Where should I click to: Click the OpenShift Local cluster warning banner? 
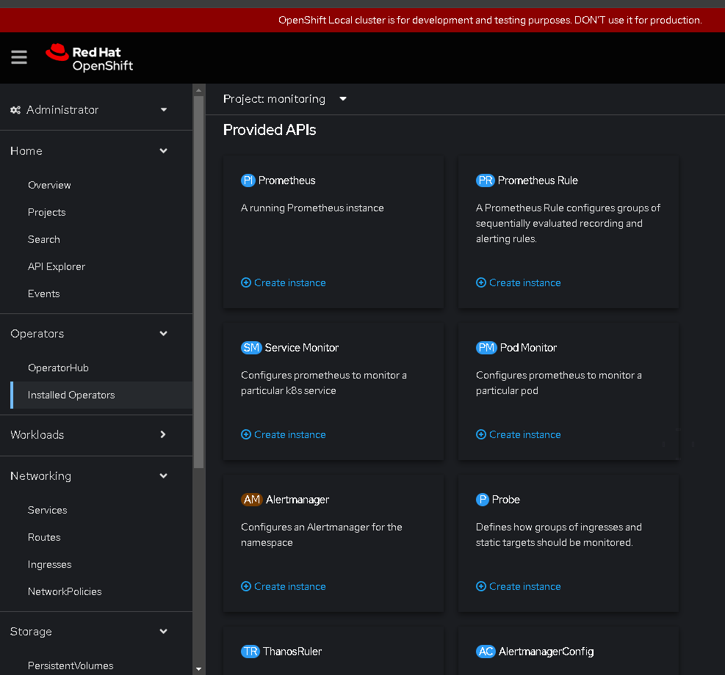pyautogui.click(x=363, y=21)
